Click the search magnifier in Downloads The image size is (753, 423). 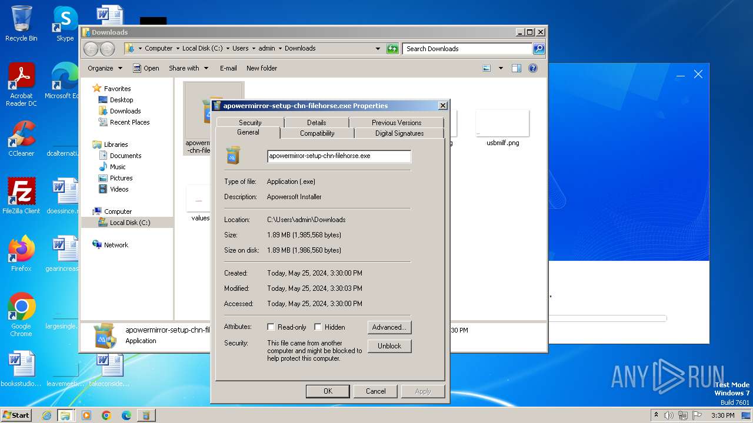click(538, 49)
